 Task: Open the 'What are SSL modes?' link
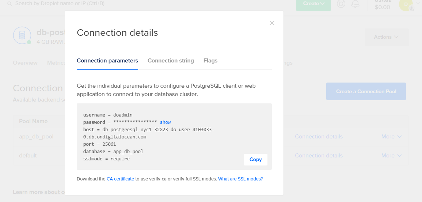tap(240, 179)
